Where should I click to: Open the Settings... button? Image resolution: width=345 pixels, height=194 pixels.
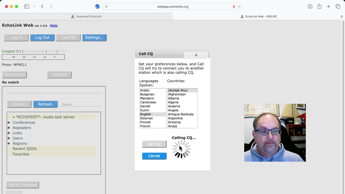click(94, 37)
